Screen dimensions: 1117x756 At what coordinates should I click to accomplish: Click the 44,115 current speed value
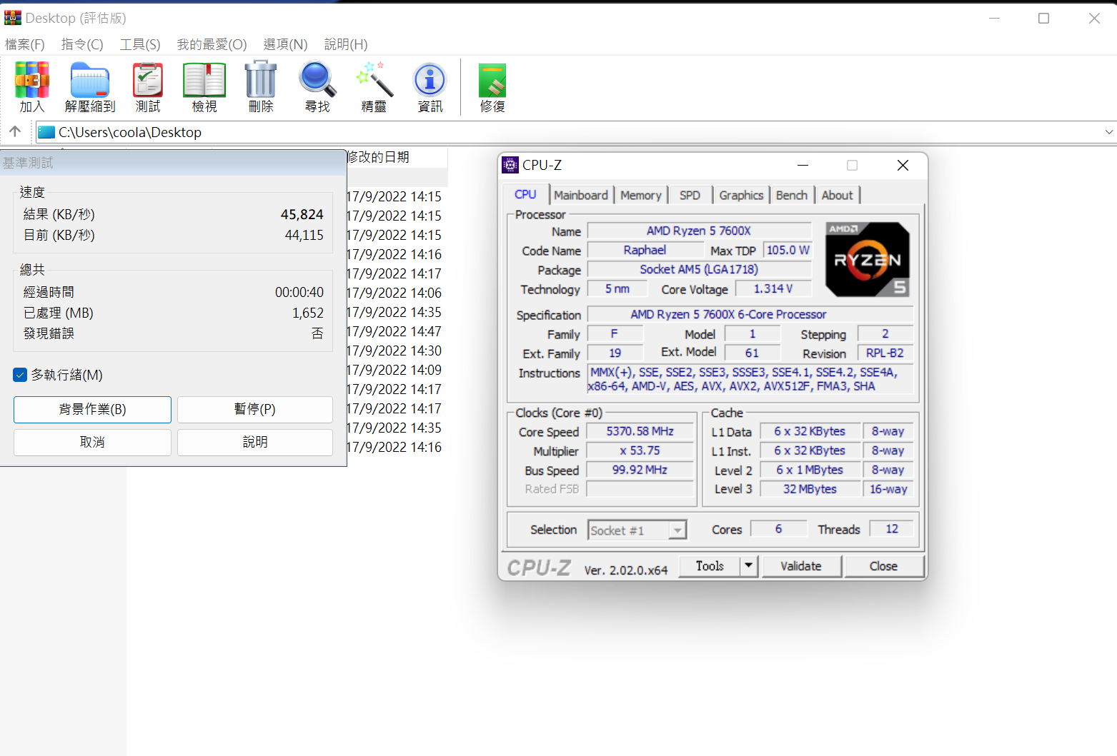click(304, 235)
